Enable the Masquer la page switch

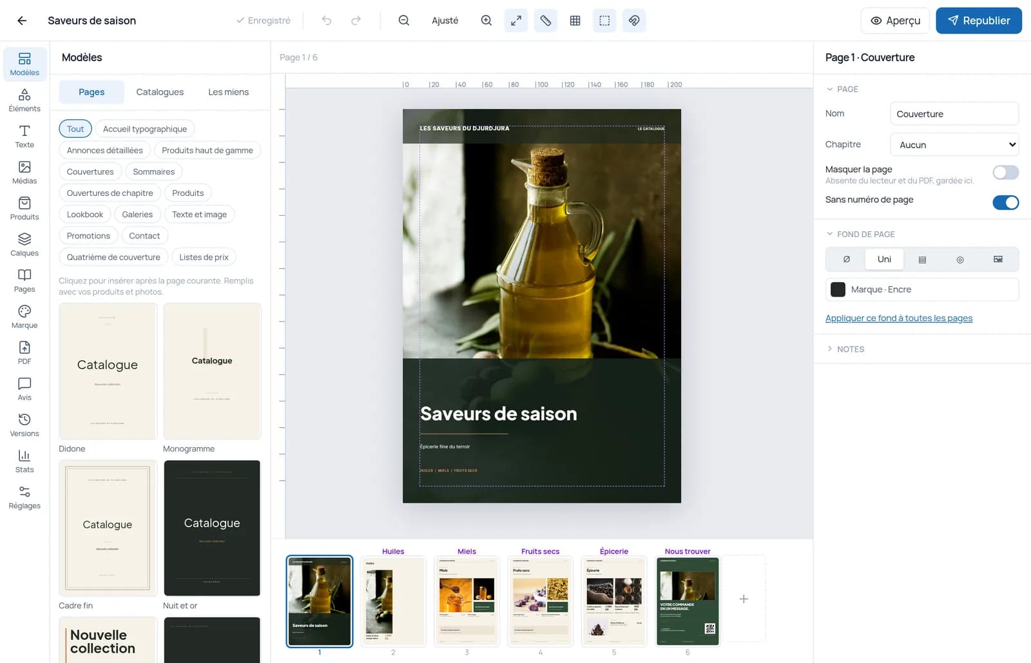coord(1005,172)
